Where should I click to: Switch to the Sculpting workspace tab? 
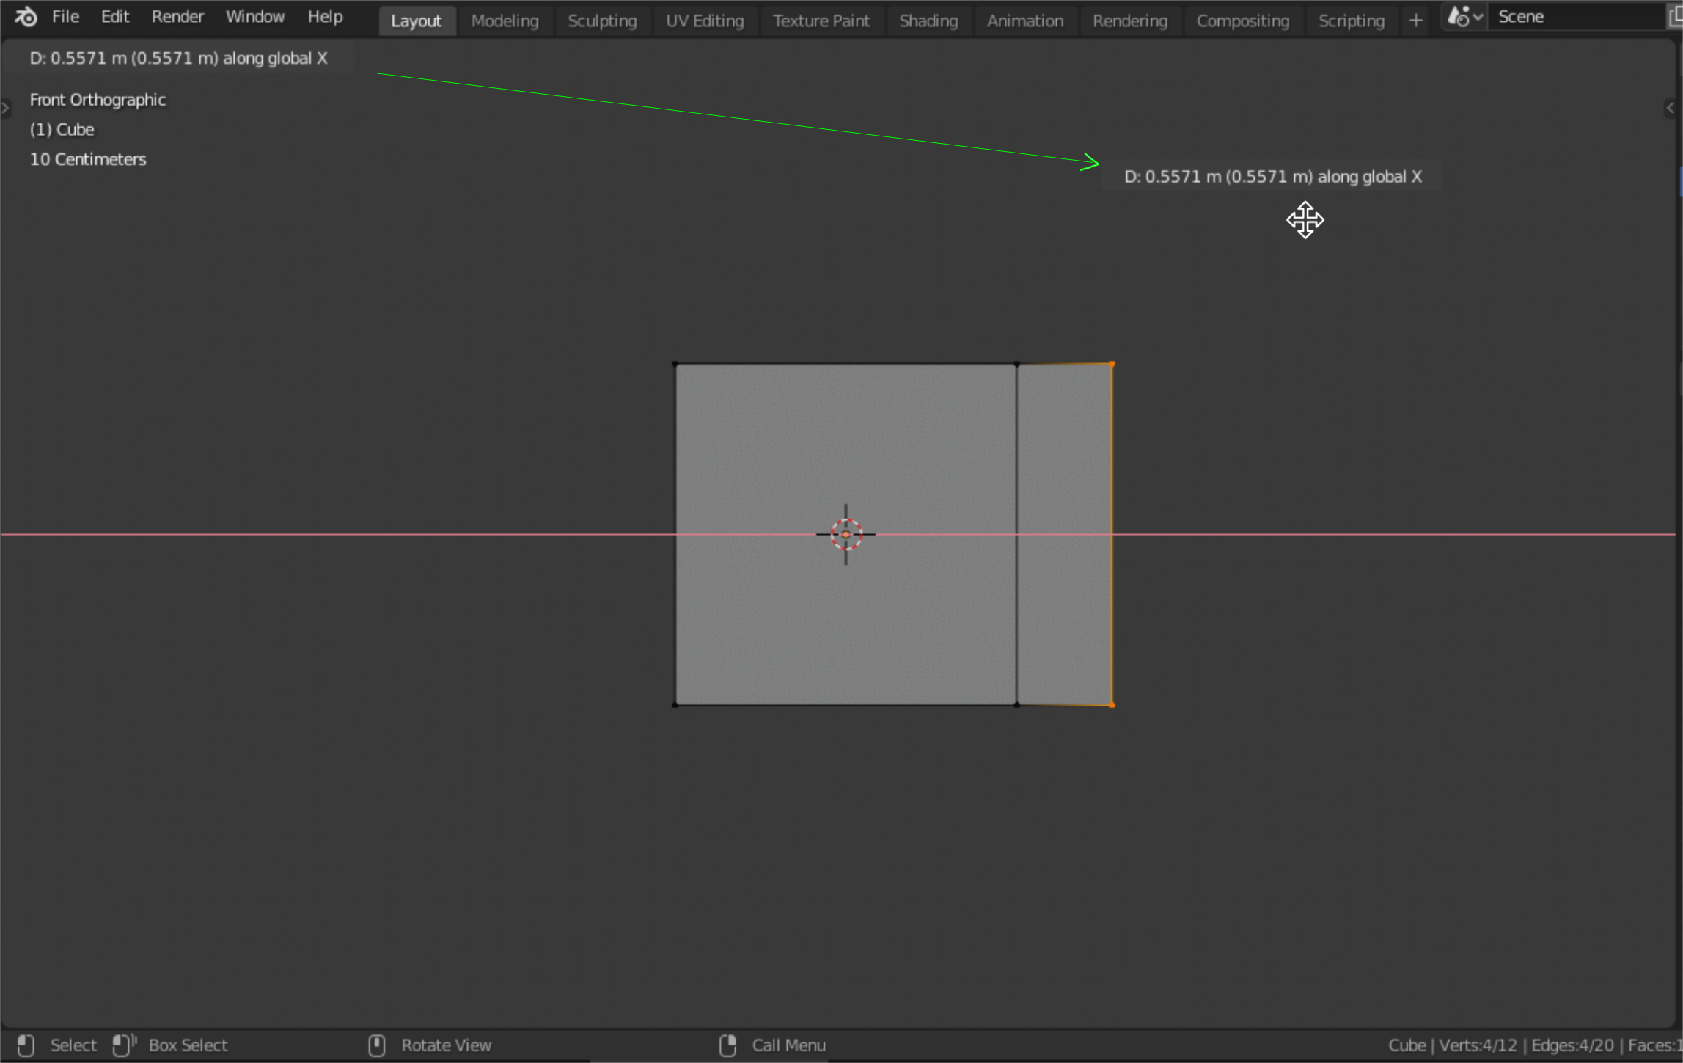[x=602, y=21]
